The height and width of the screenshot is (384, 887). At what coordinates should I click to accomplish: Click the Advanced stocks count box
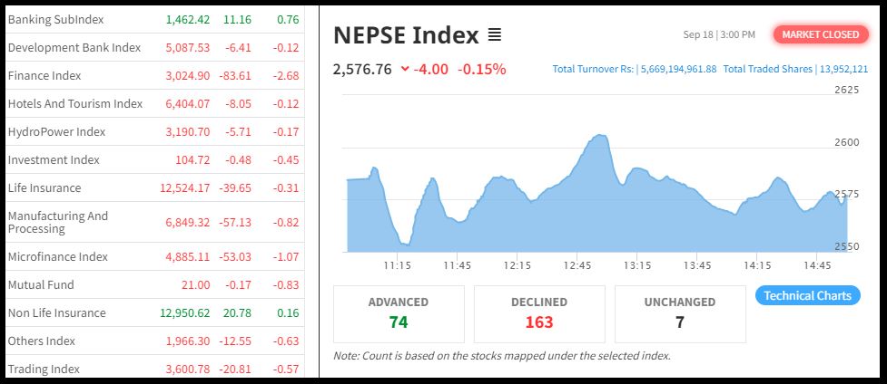point(399,313)
